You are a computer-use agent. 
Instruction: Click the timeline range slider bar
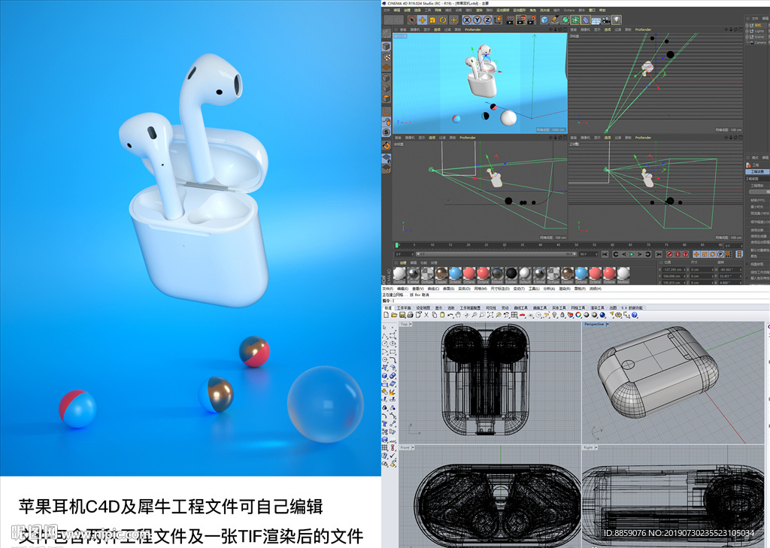(x=495, y=254)
